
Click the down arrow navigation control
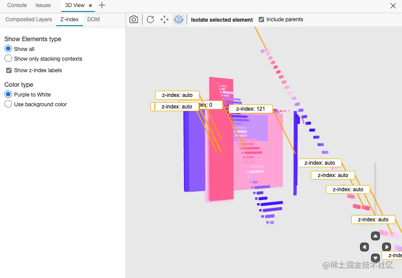pyautogui.click(x=375, y=258)
